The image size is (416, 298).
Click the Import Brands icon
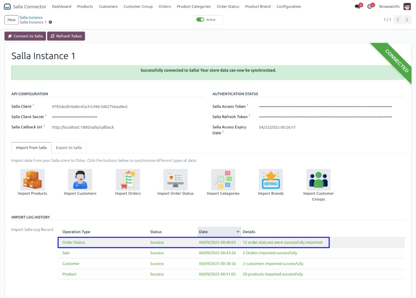(x=271, y=180)
